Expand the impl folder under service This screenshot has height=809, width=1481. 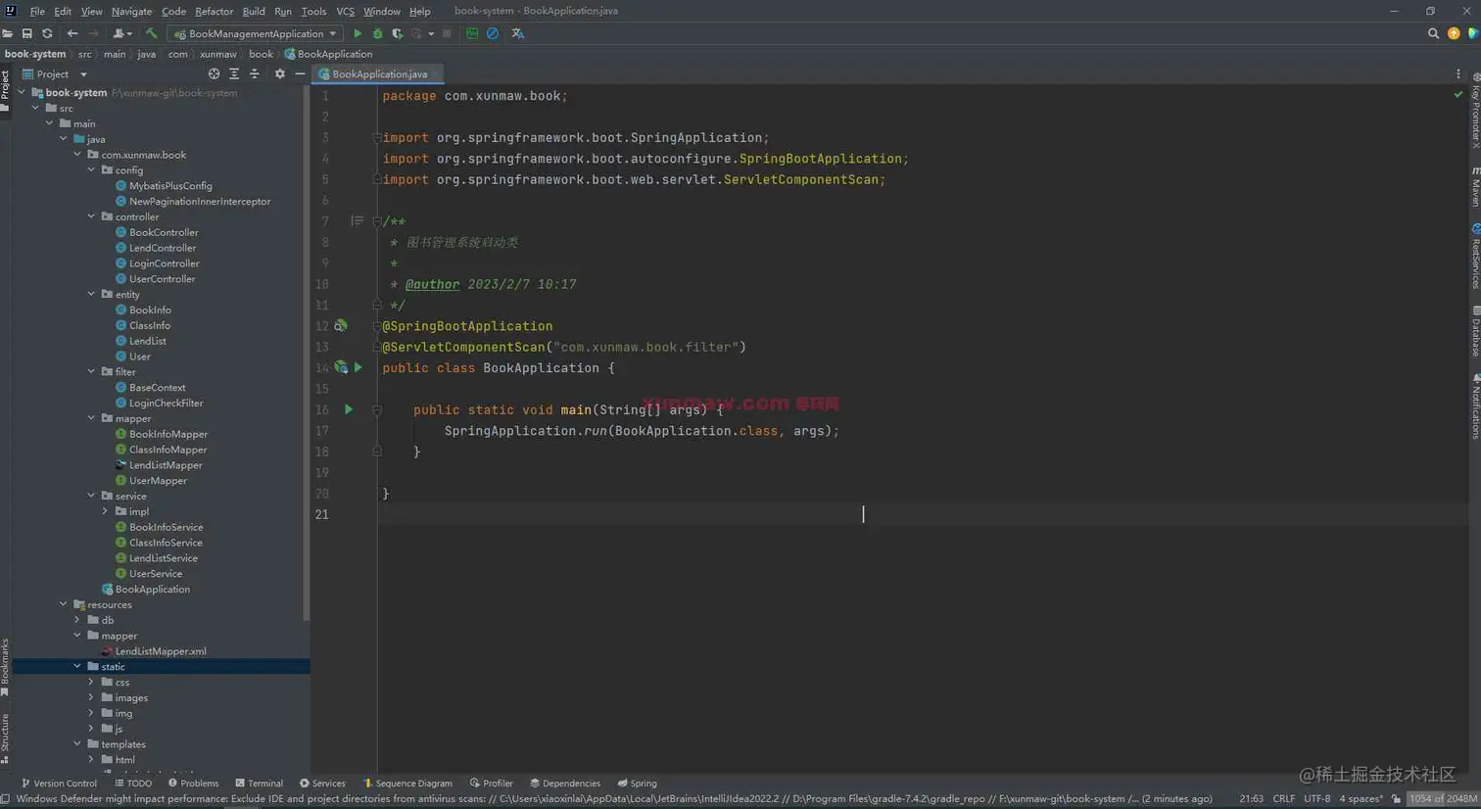105,511
